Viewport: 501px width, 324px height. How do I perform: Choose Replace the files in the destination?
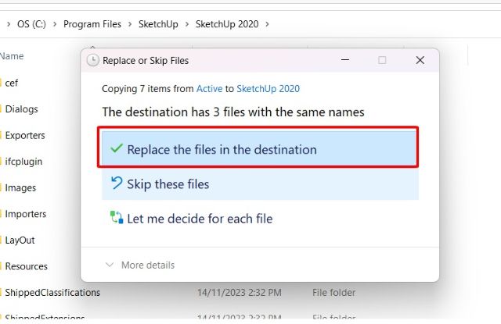[x=222, y=149]
